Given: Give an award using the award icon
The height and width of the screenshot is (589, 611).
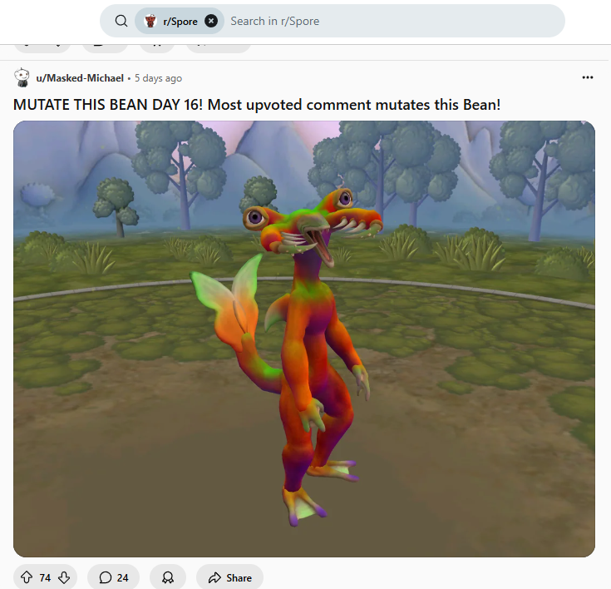Looking at the screenshot, I should [168, 577].
